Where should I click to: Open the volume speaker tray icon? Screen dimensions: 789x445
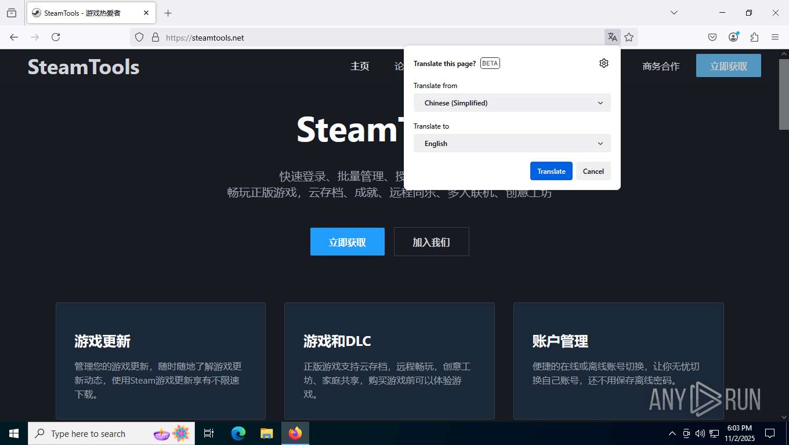click(700, 433)
